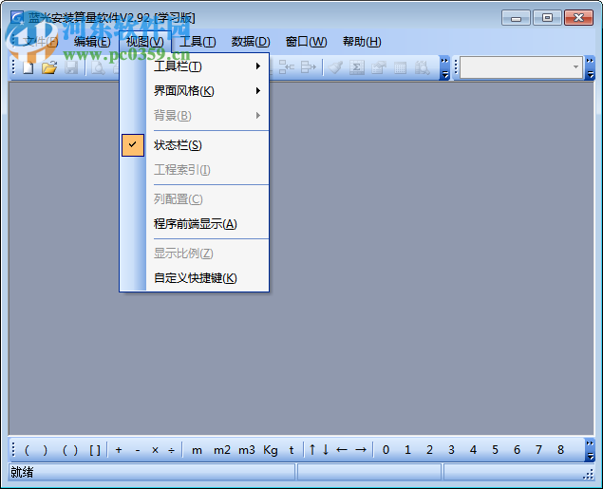Open the 编辑(E) menu

click(92, 42)
